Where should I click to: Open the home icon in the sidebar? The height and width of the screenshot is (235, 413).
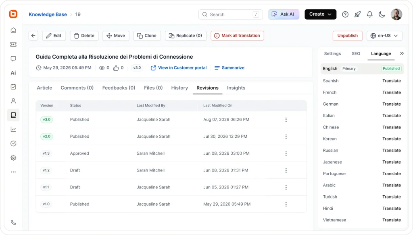[x=13, y=31]
